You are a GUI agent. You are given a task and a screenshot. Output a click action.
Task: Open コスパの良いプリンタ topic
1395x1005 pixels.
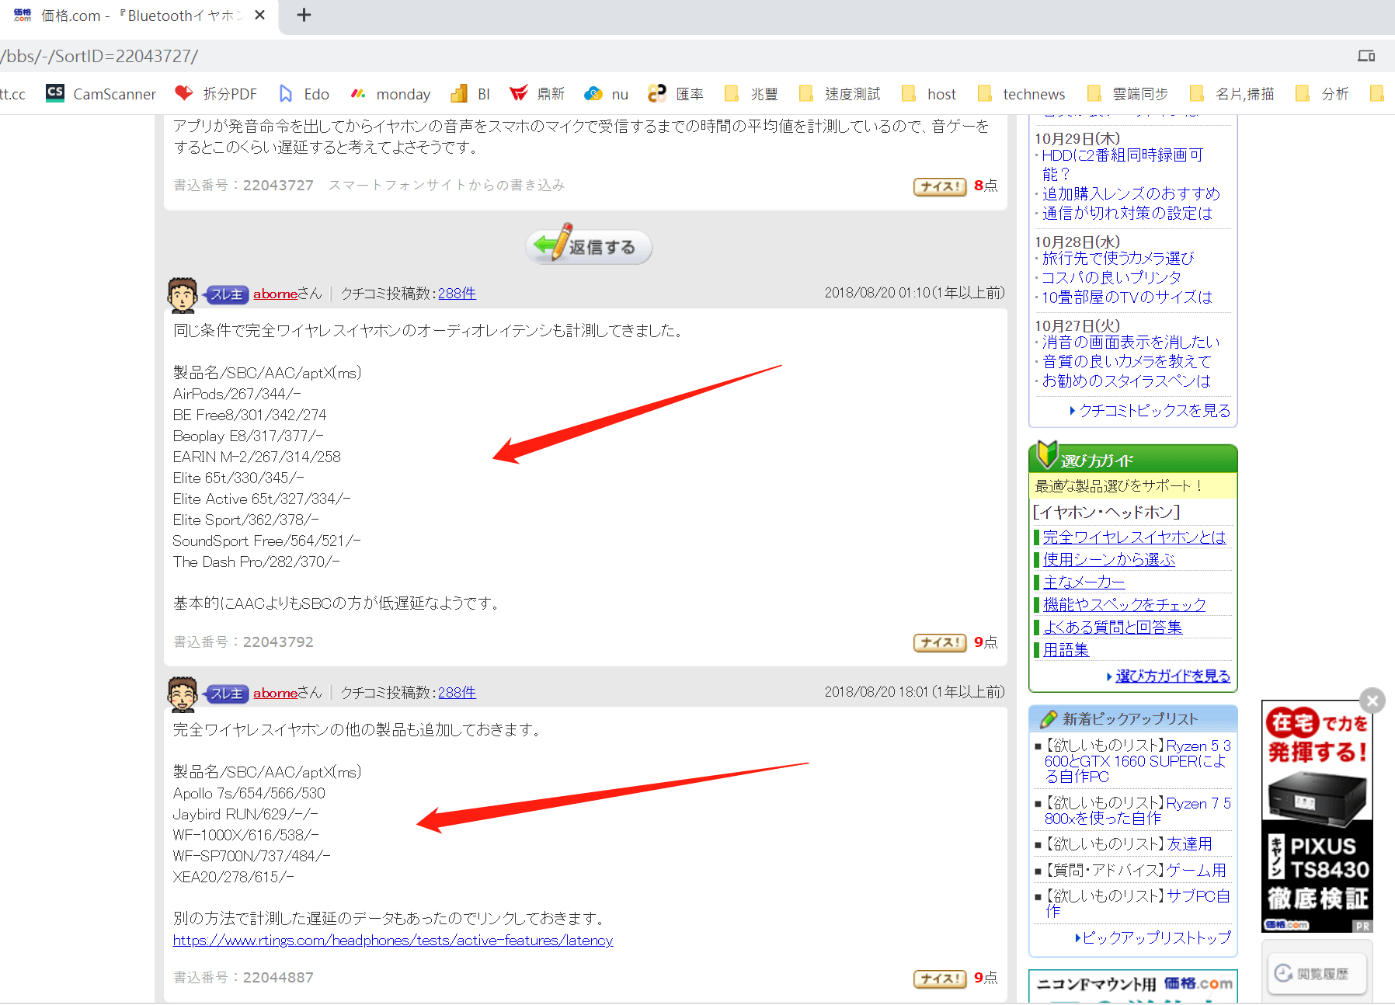1111,277
